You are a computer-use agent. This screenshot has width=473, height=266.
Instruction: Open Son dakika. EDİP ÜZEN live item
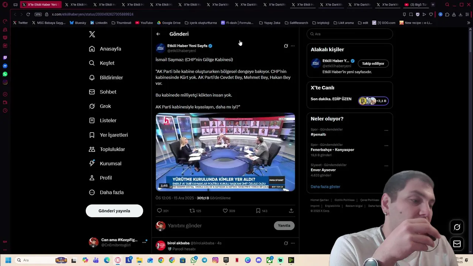(x=350, y=100)
